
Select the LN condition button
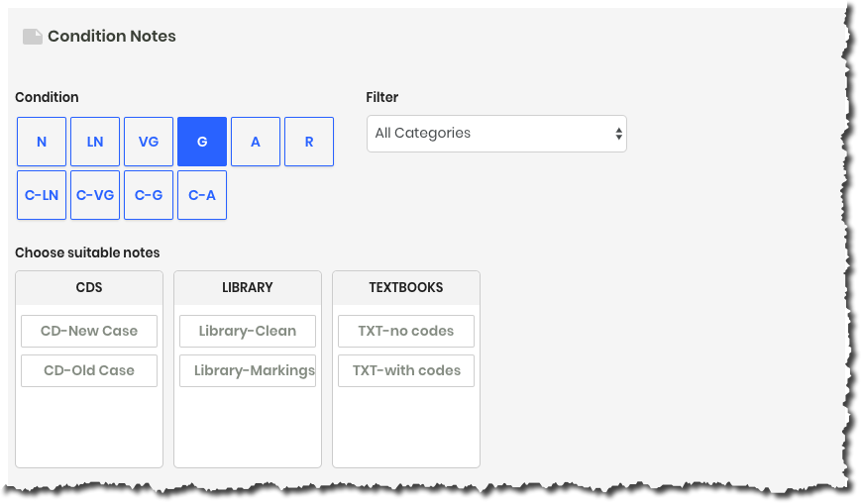click(x=95, y=142)
